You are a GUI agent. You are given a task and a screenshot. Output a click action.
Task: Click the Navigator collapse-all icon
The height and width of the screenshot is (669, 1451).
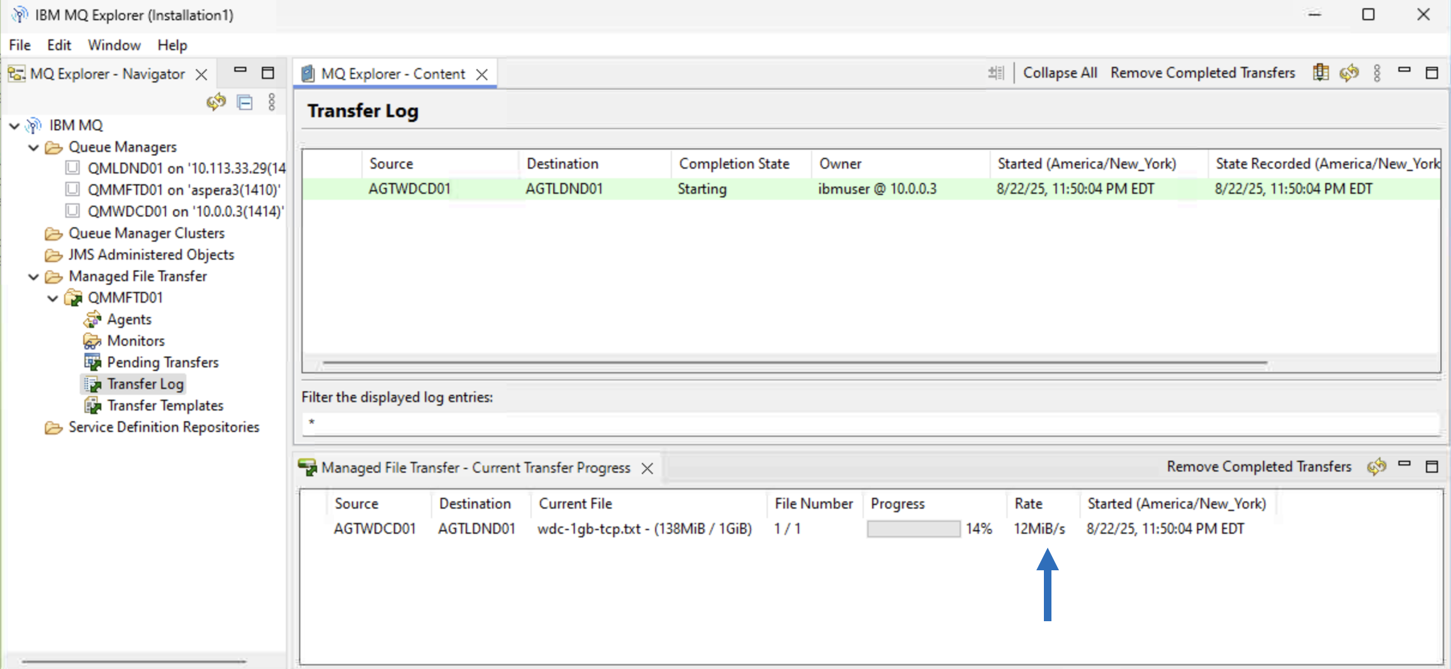tap(245, 102)
